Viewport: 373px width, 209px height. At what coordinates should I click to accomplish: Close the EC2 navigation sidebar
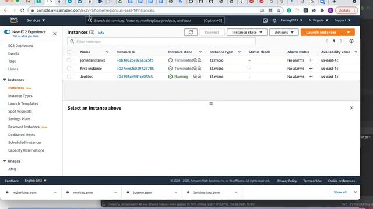coord(54,34)
